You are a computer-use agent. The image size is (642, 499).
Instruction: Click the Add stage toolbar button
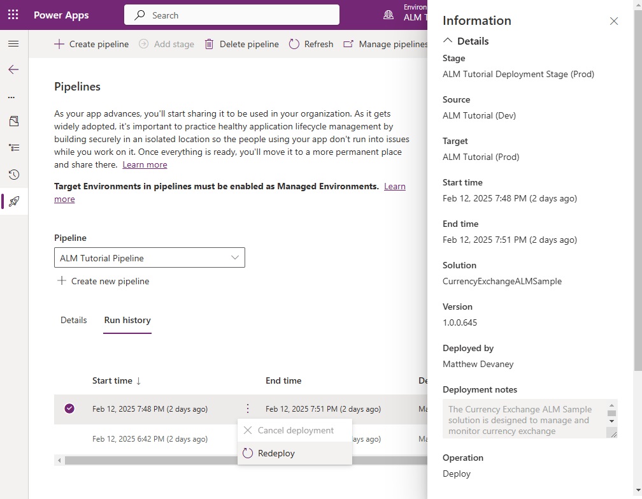166,44
